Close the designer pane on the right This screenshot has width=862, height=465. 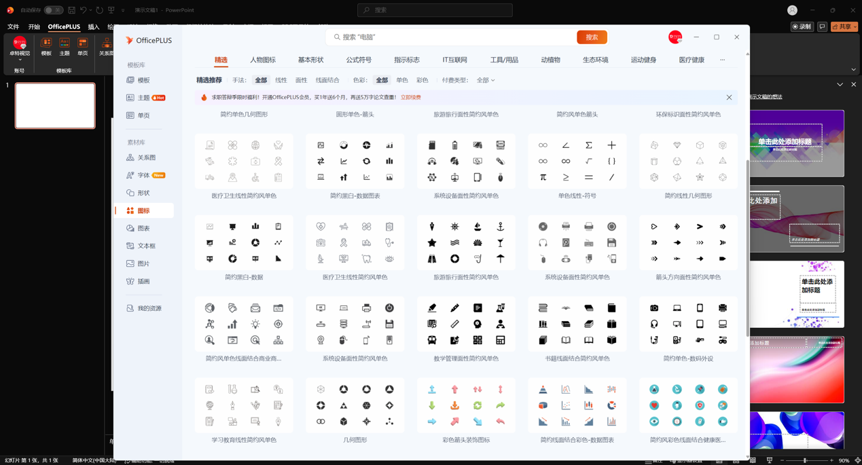pos(854,84)
